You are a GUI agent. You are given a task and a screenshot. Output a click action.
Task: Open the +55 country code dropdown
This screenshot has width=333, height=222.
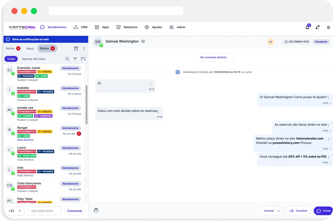15,211
